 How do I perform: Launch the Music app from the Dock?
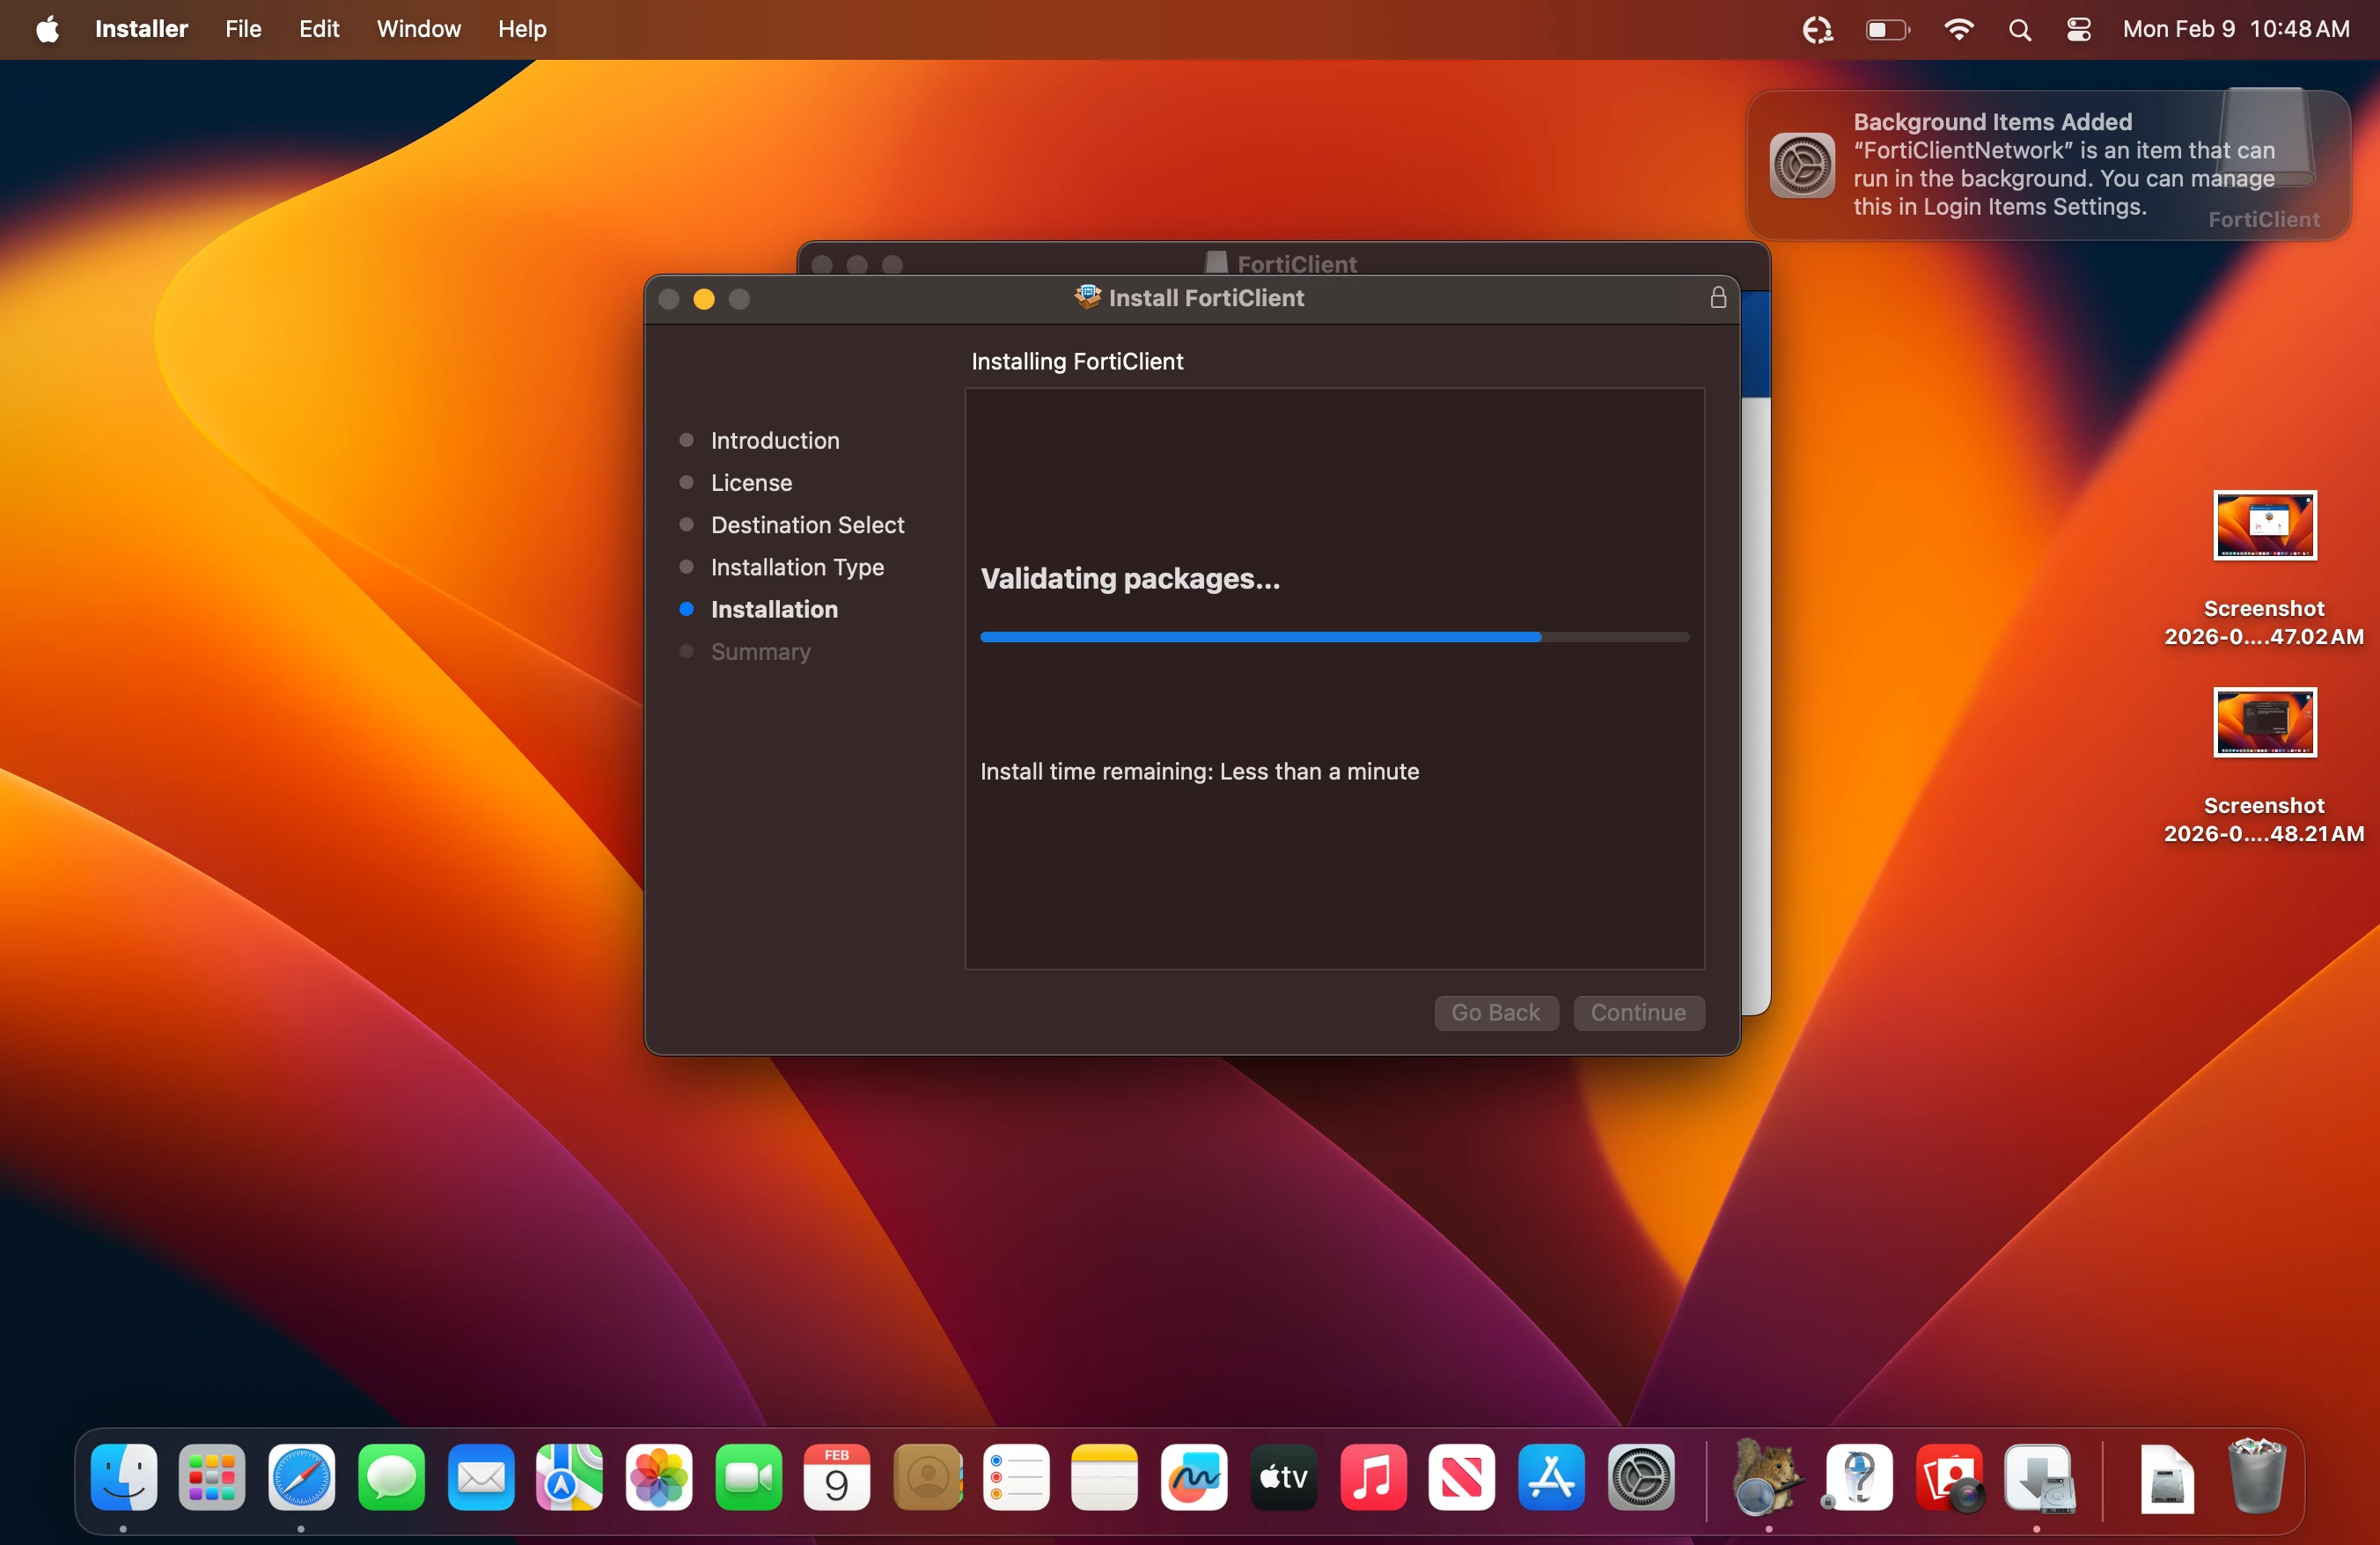[x=1373, y=1477]
